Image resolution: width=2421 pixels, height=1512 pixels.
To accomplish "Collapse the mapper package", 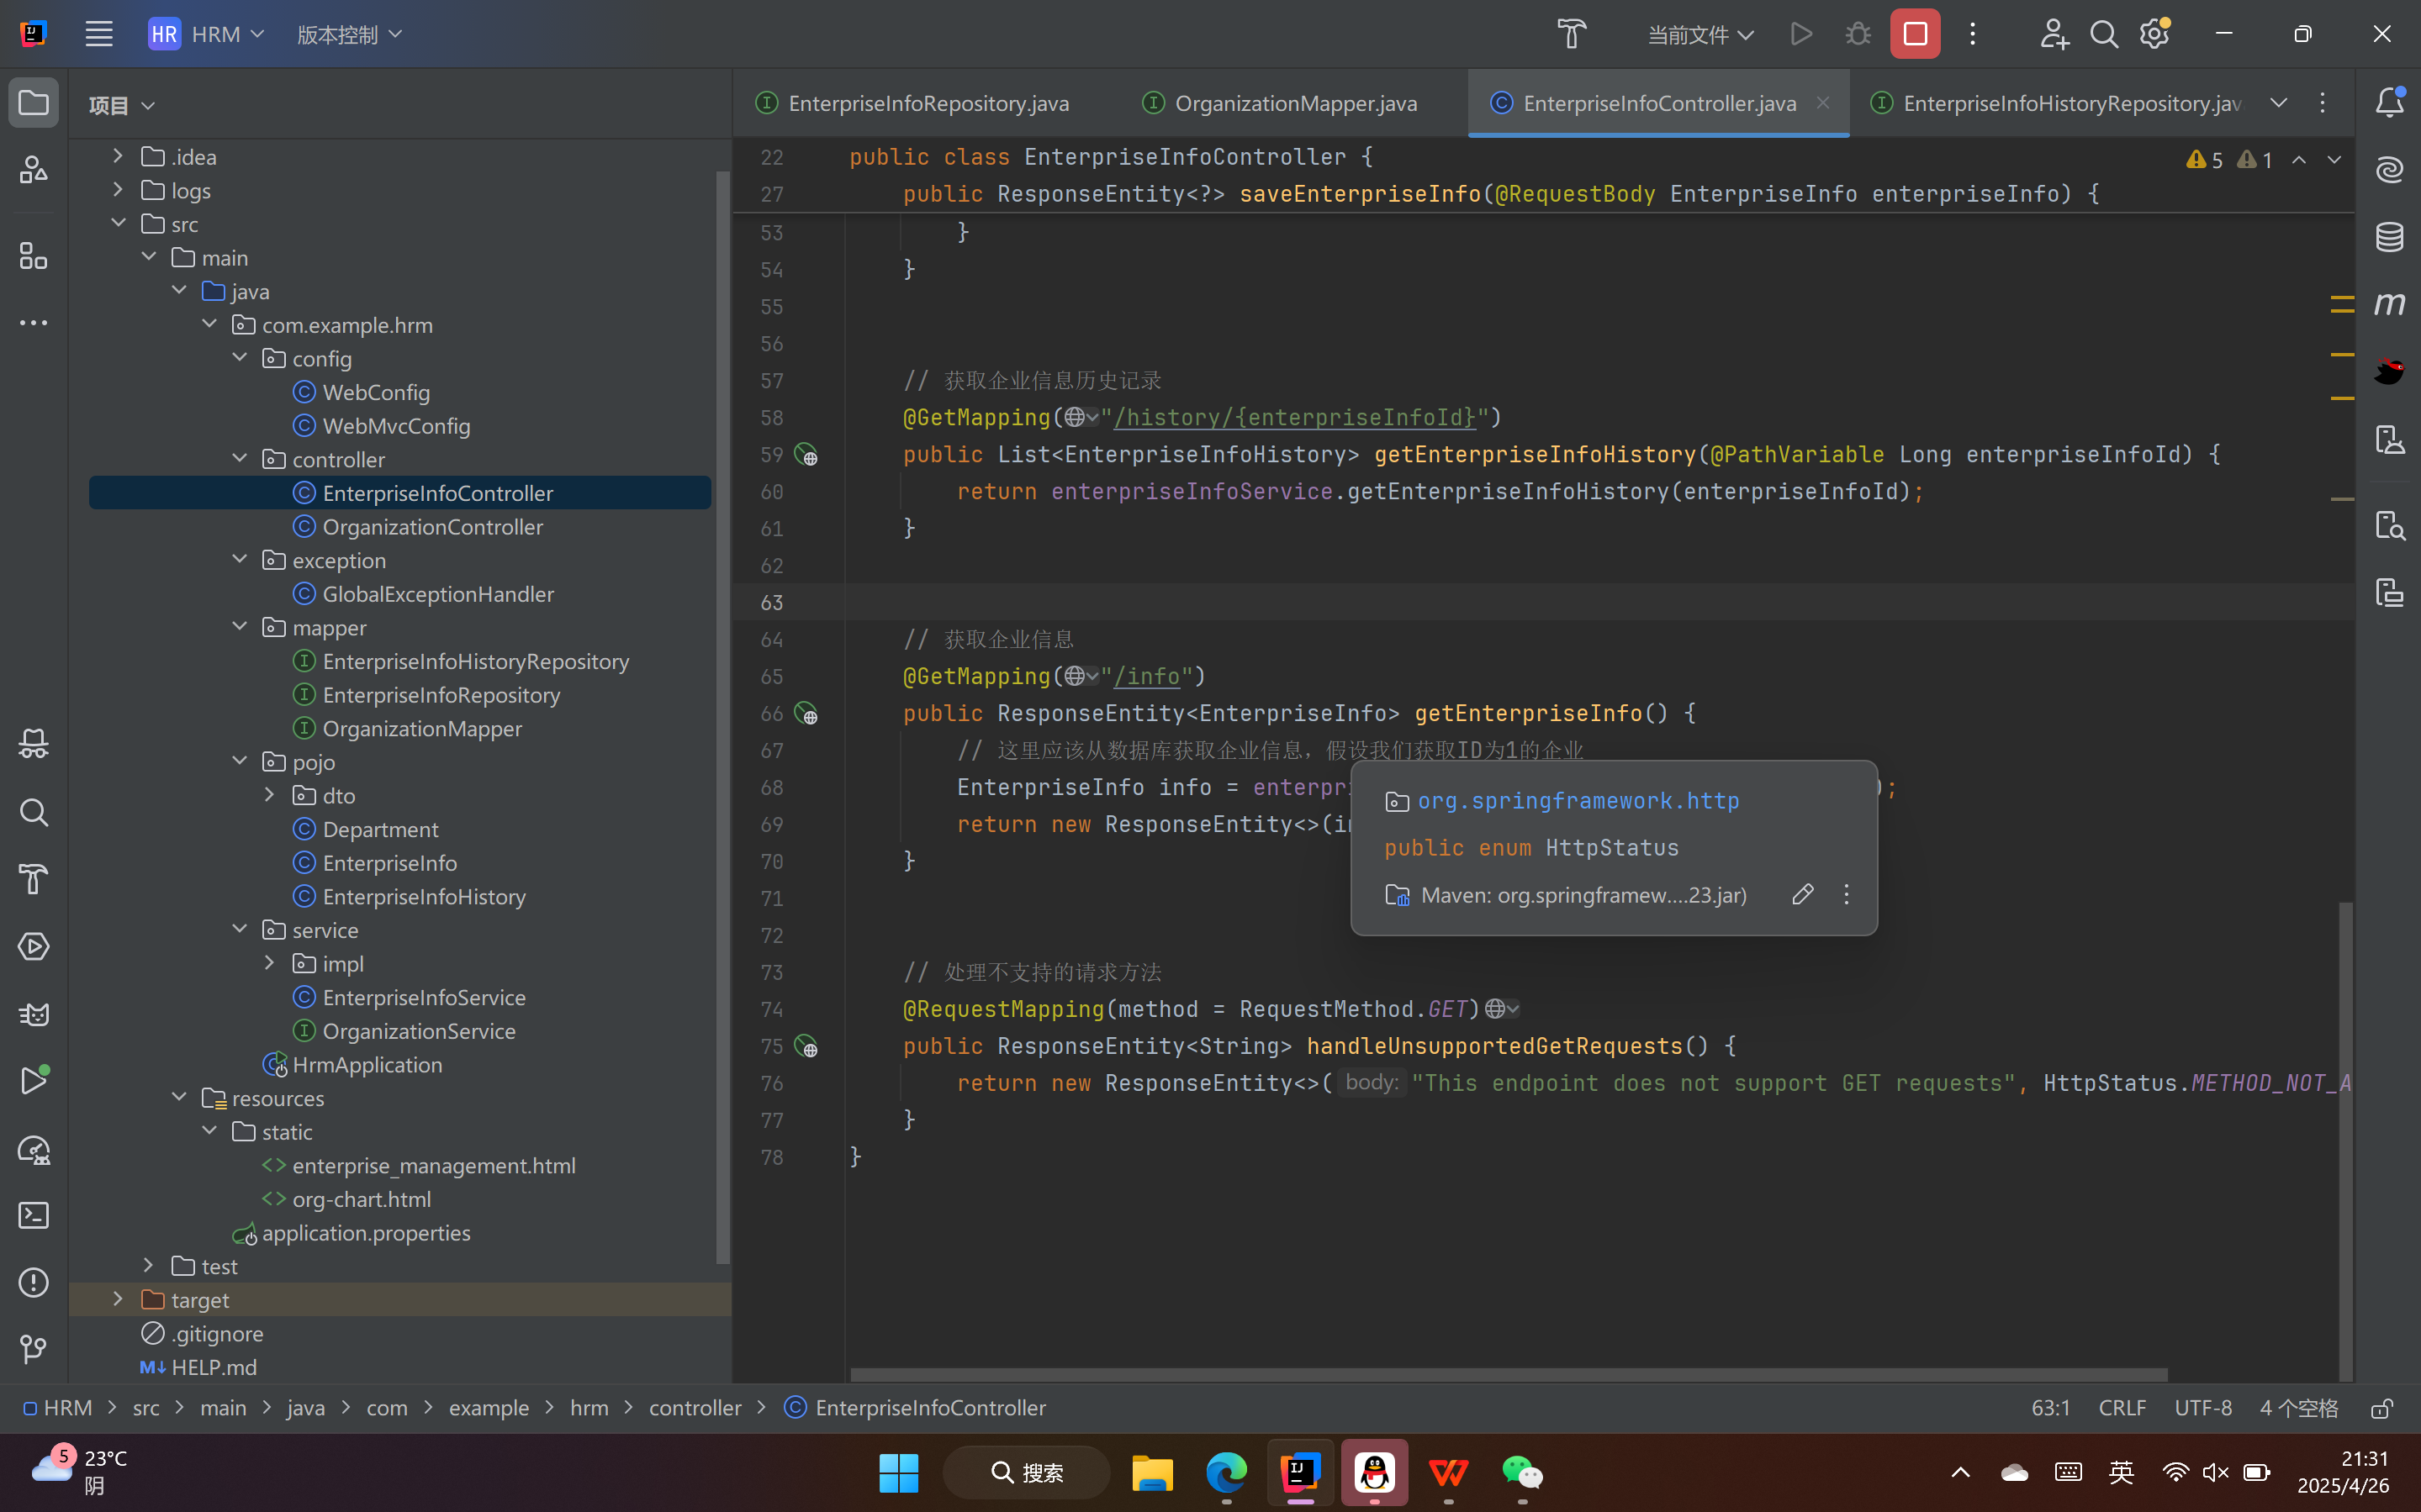I will coord(241,627).
